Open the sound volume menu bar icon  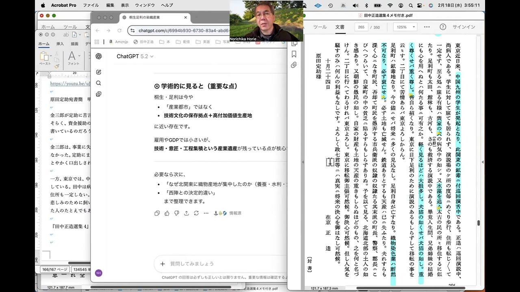[x=355, y=5]
